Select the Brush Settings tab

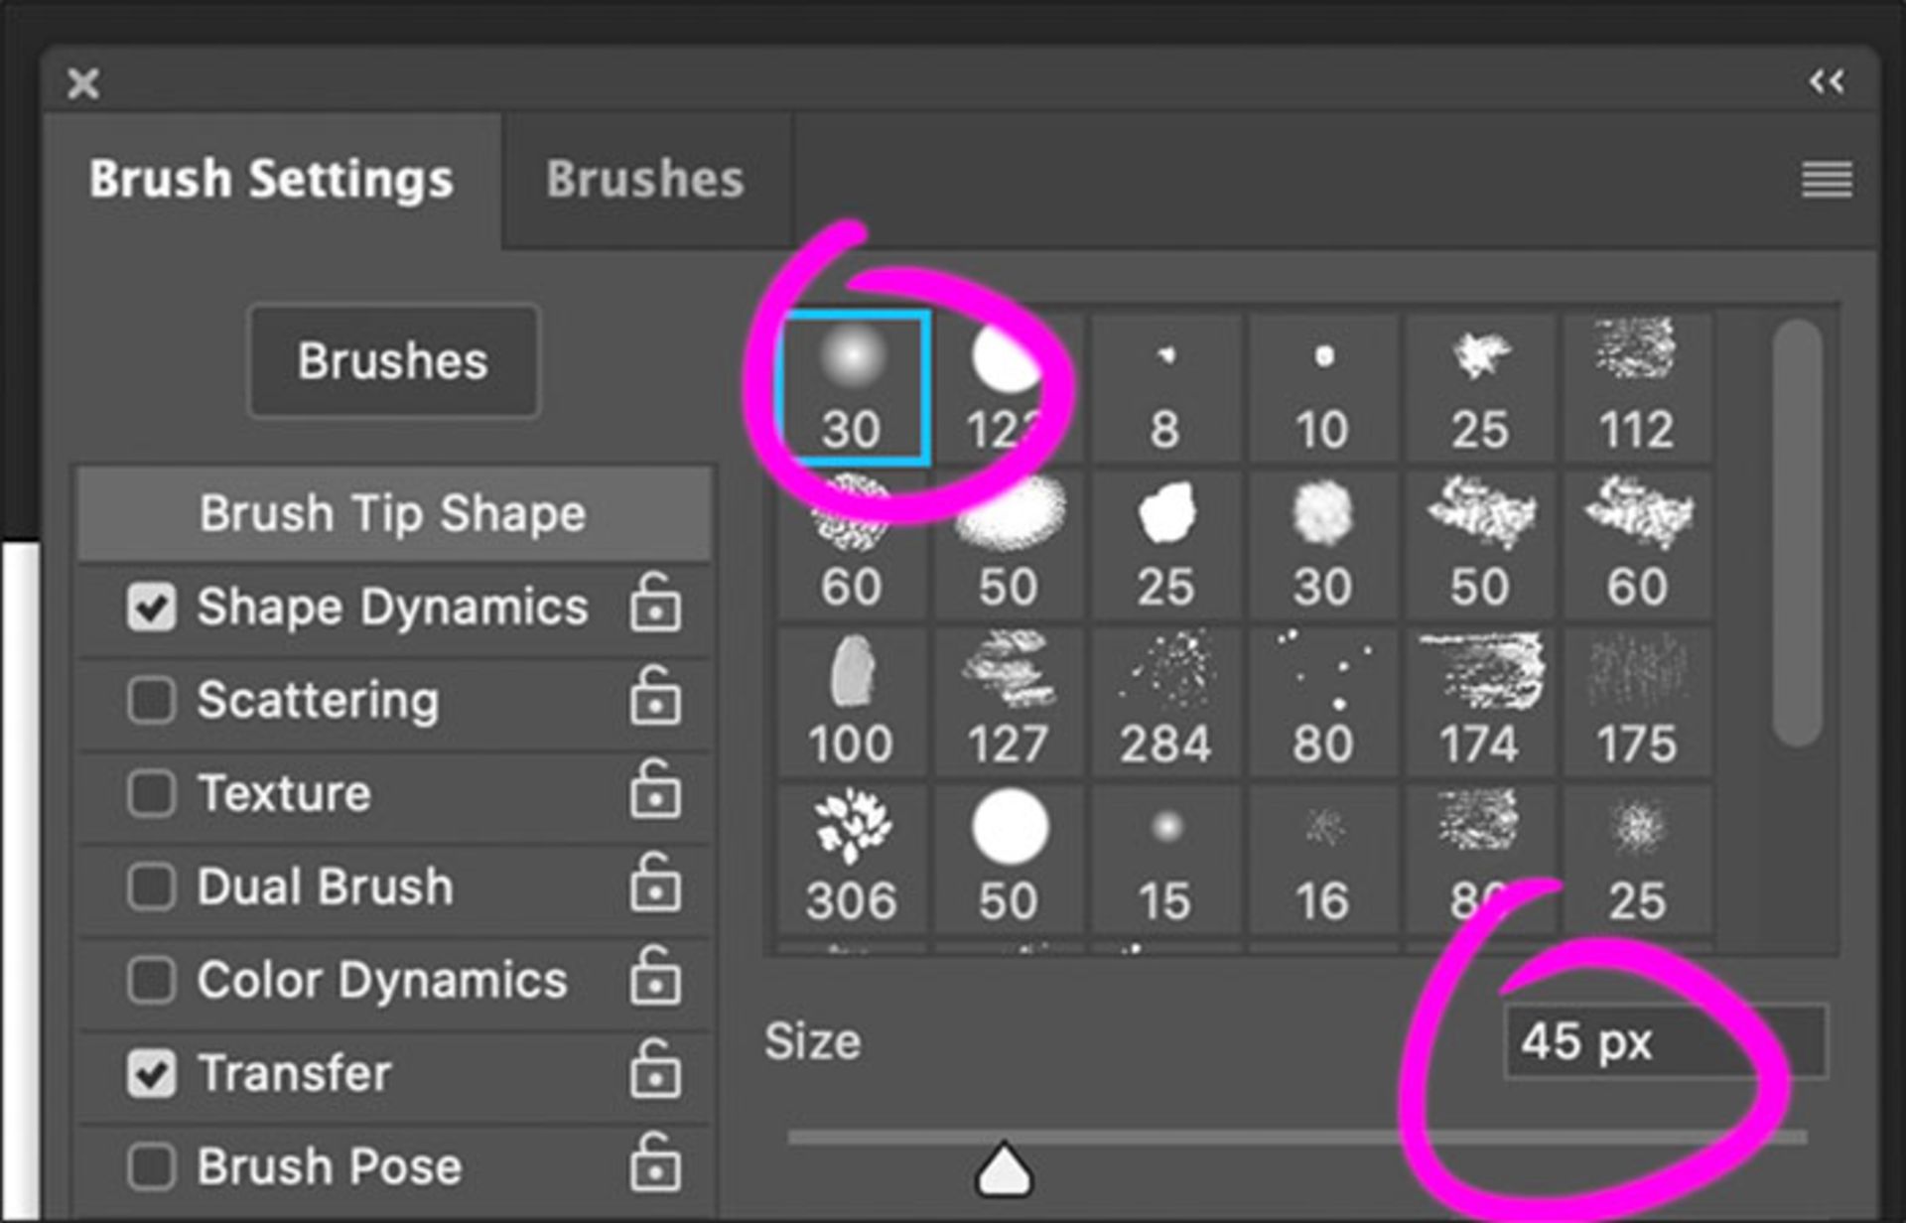point(271,180)
